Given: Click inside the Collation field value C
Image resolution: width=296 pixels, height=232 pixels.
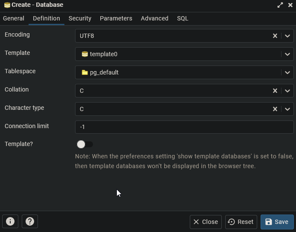Looking at the screenshot, I should coord(81,91).
